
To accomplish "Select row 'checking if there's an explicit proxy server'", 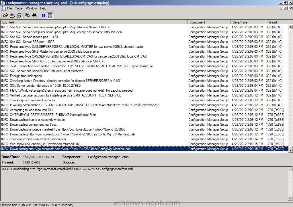I will (x=144, y=139).
